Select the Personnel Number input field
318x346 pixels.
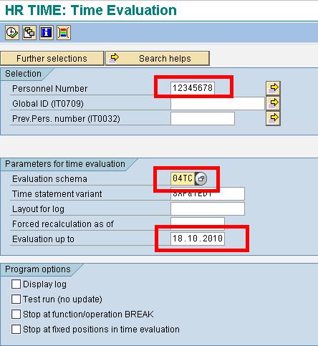pyautogui.click(x=193, y=88)
